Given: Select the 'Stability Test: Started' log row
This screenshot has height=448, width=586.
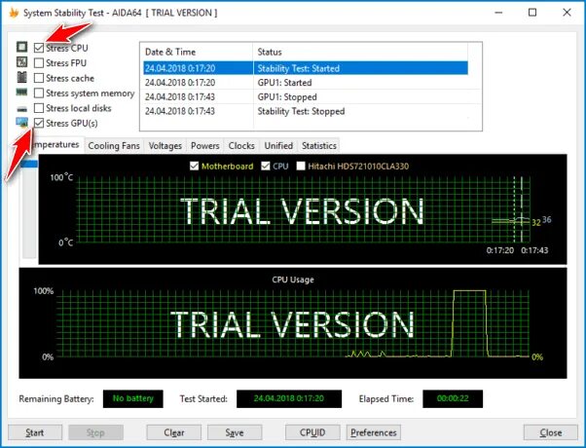Looking at the screenshot, I should (x=306, y=68).
